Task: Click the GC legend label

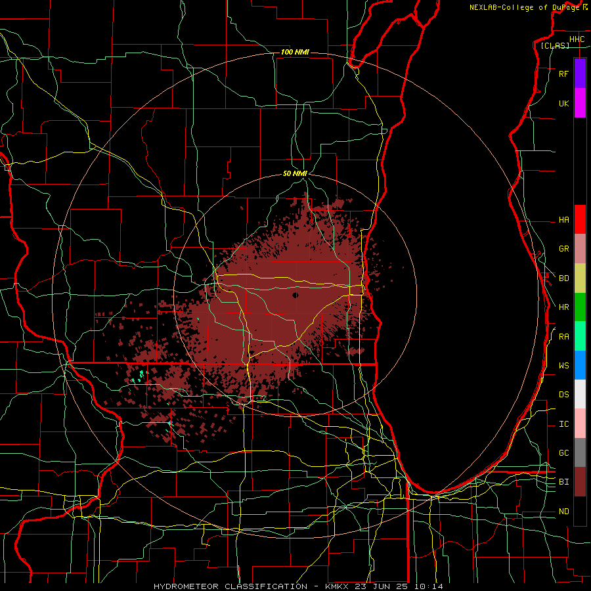Action: coord(563,453)
